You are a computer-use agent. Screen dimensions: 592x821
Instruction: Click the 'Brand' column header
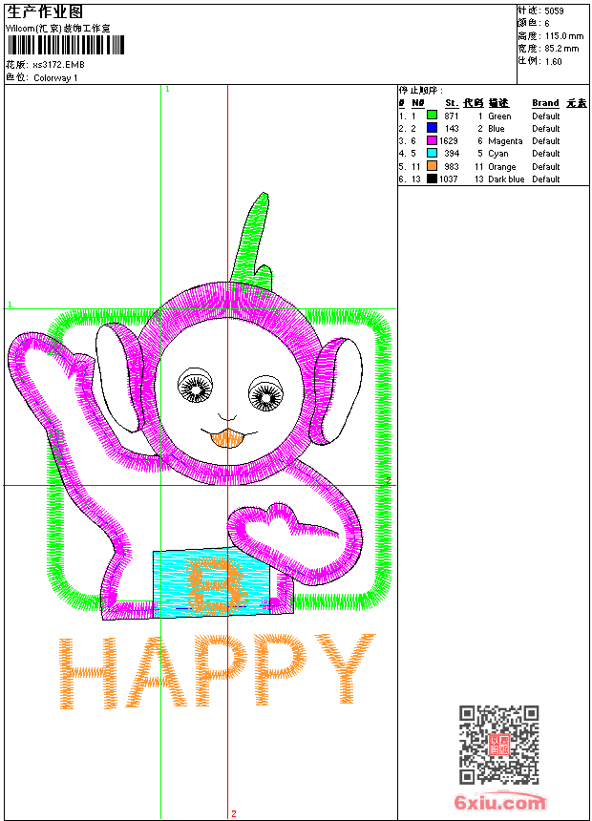pyautogui.click(x=545, y=103)
